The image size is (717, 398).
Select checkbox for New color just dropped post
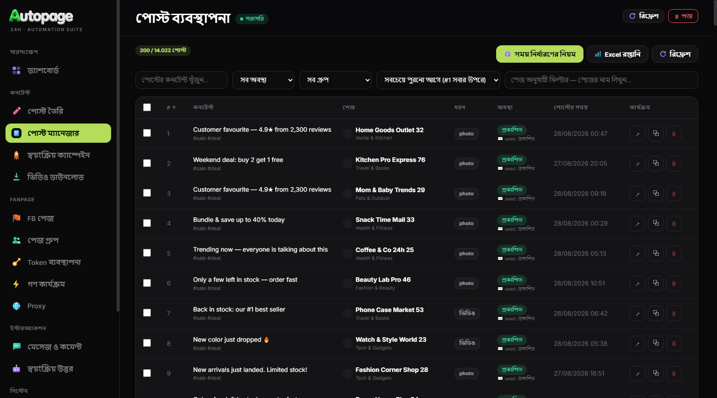(147, 343)
